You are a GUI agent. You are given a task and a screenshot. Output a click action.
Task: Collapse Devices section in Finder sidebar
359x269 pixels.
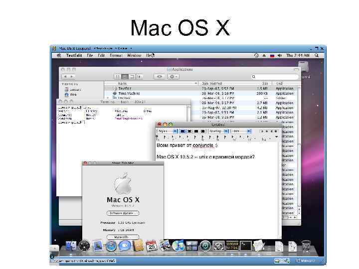[x=63, y=84]
